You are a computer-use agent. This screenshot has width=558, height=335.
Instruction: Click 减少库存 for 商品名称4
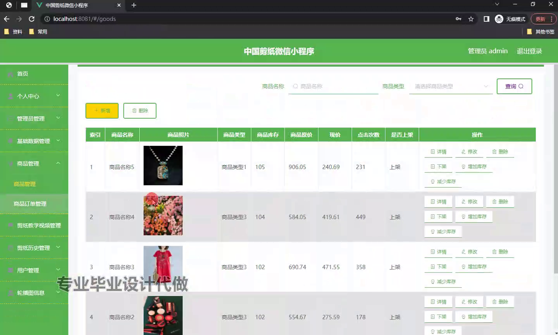[x=443, y=231]
